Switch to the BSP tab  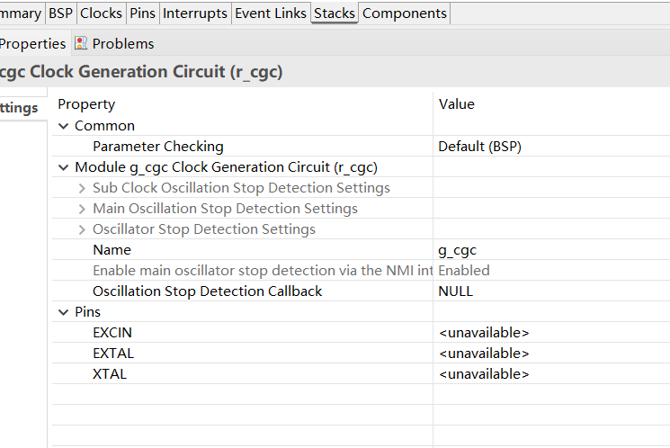[x=60, y=13]
